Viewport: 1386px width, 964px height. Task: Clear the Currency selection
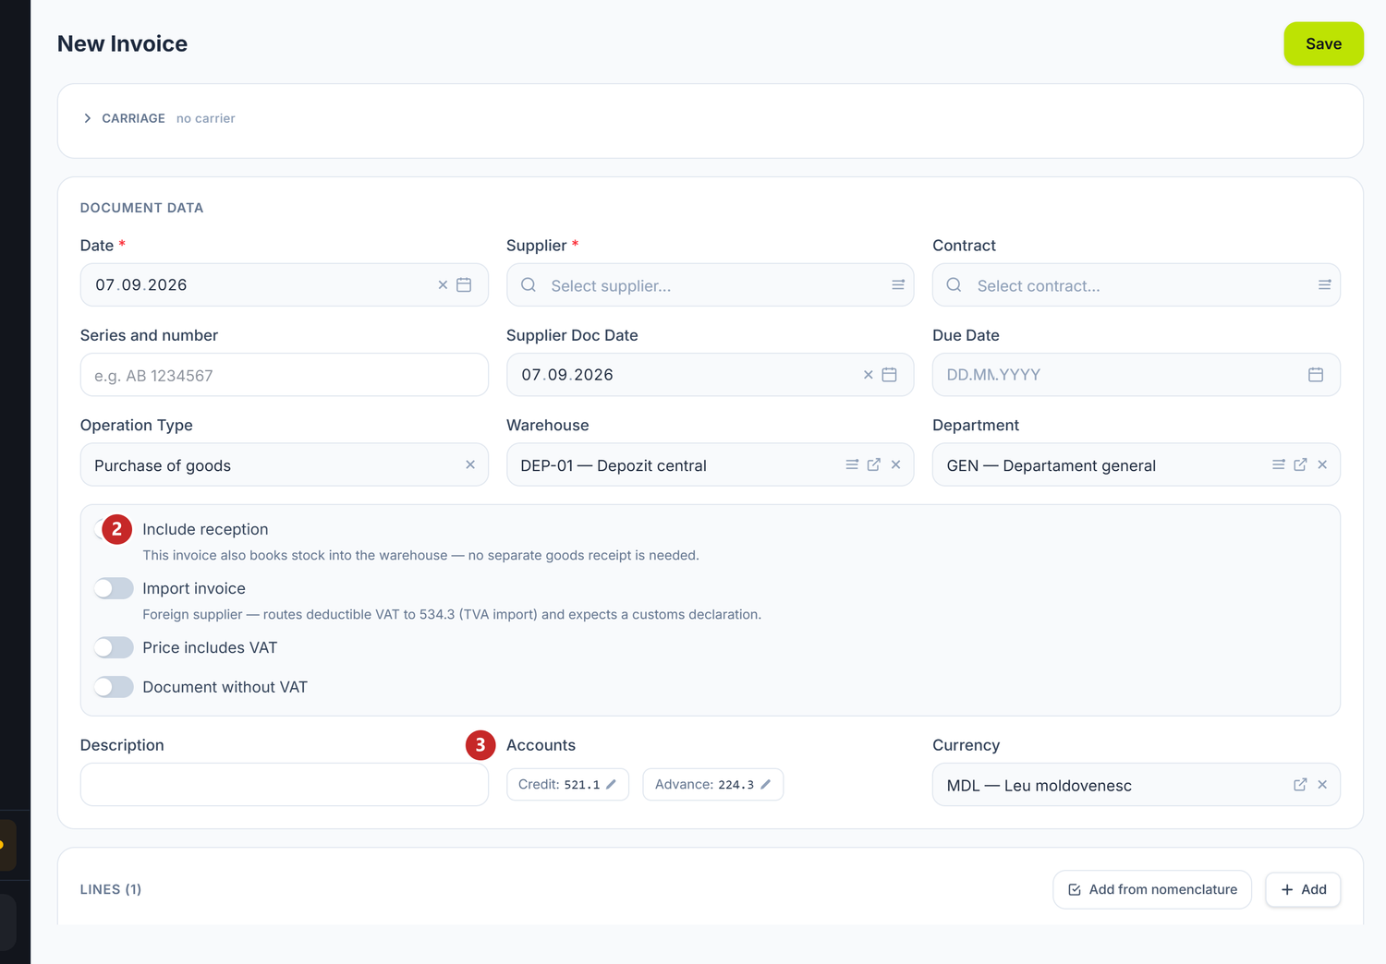click(1322, 785)
